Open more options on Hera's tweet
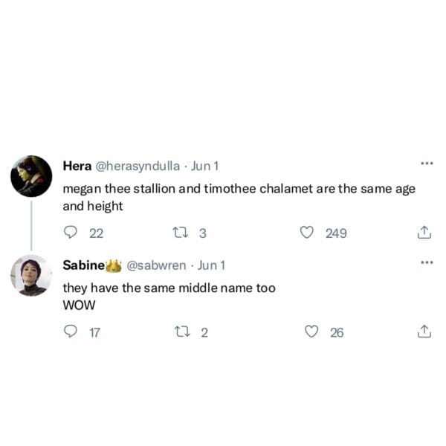The width and height of the screenshot is (446, 446). 426,163
